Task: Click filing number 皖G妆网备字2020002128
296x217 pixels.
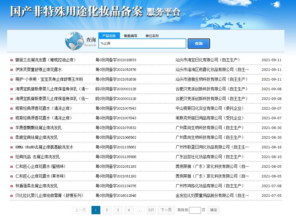Action: [x=116, y=89]
